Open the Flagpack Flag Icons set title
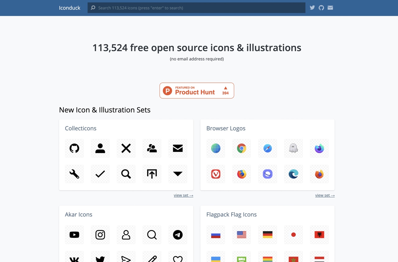Screen dimensions: 398x262 coord(232,214)
